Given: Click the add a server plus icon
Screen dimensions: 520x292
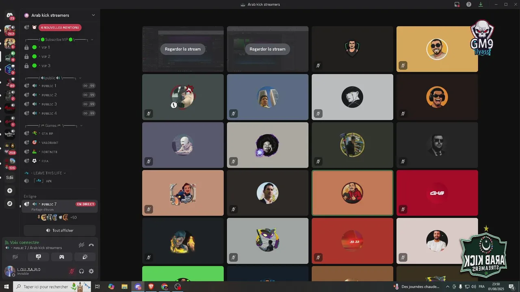Looking at the screenshot, I should (x=10, y=191).
